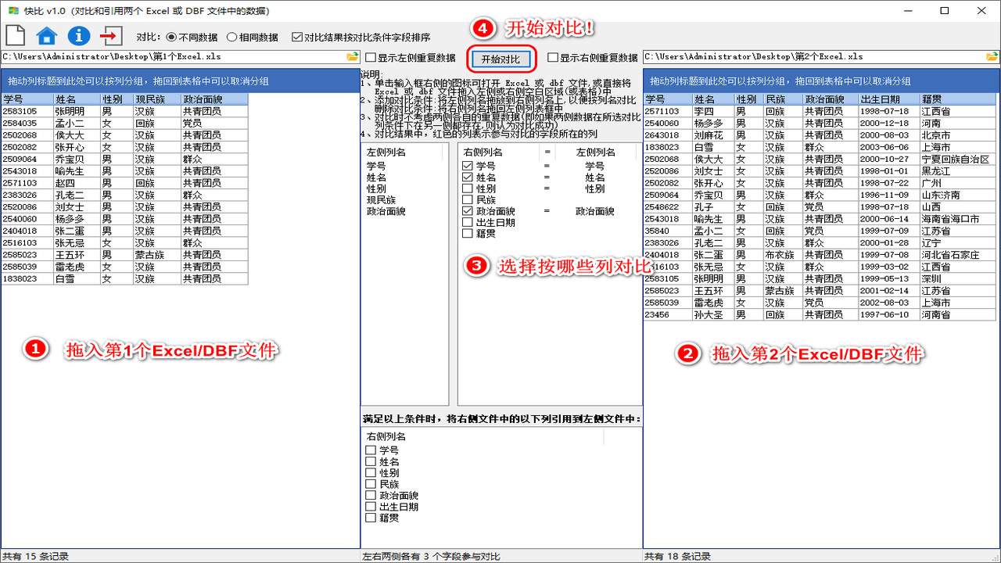Viewport: 1001px width, 563px height.
Task: Uncheck 学号 in compare conditions list
Action: pyautogui.click(x=468, y=166)
